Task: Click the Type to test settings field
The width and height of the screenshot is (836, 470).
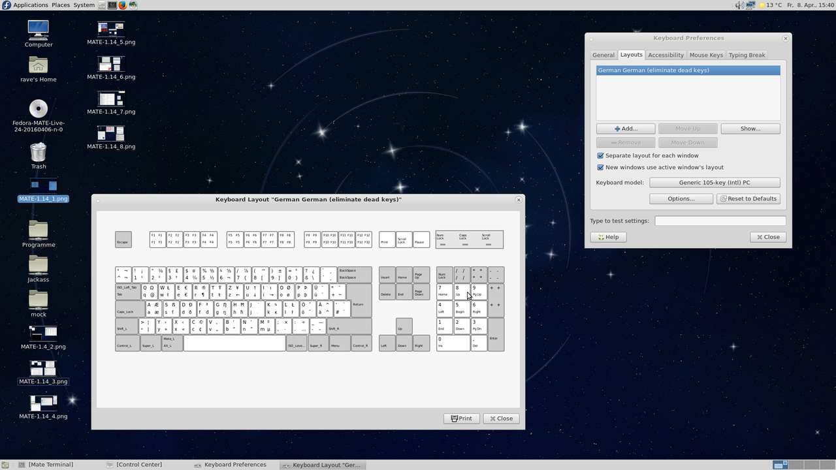Action: coord(720,221)
